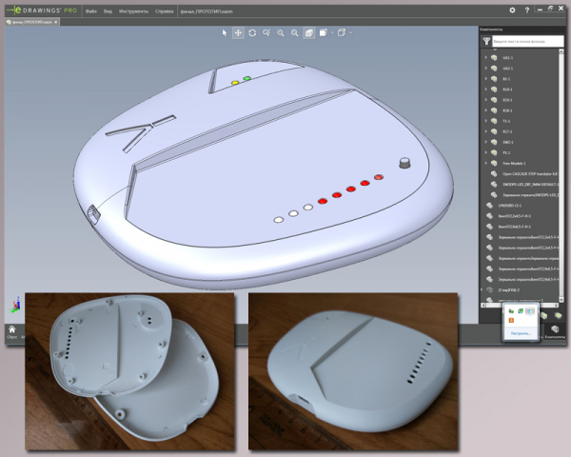Activate the Pan tool
The height and width of the screenshot is (457, 571).
pos(238,32)
